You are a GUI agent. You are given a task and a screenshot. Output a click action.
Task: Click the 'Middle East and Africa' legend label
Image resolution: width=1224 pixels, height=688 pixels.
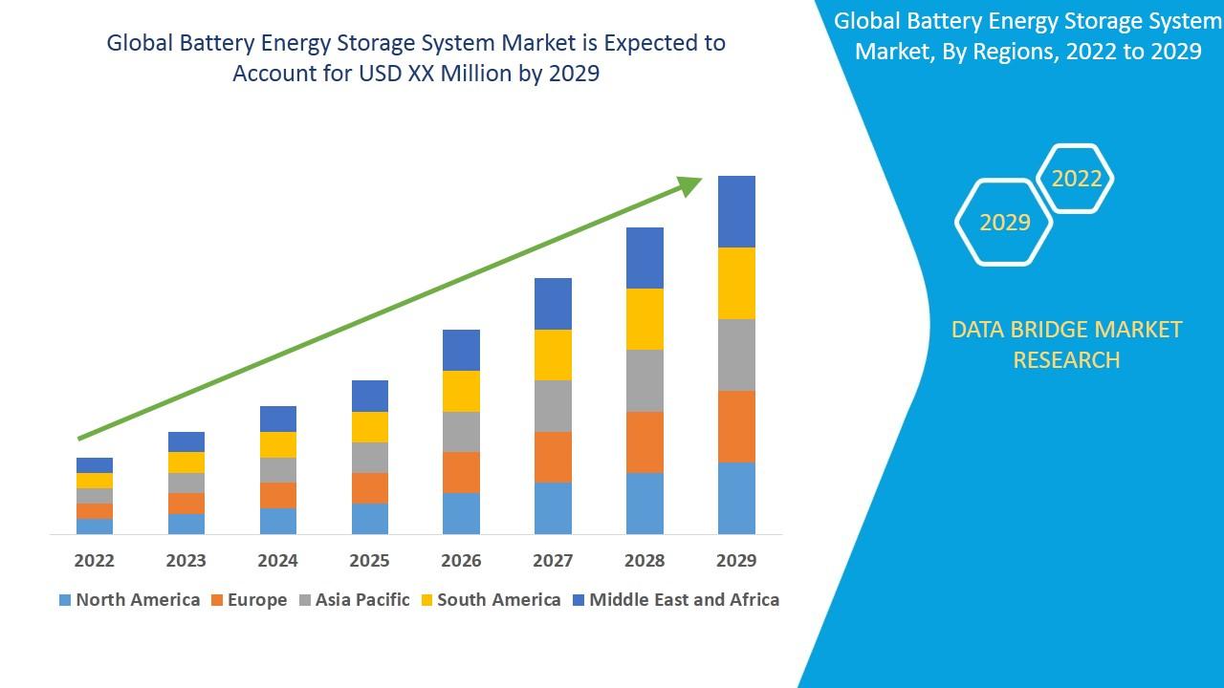pyautogui.click(x=684, y=600)
